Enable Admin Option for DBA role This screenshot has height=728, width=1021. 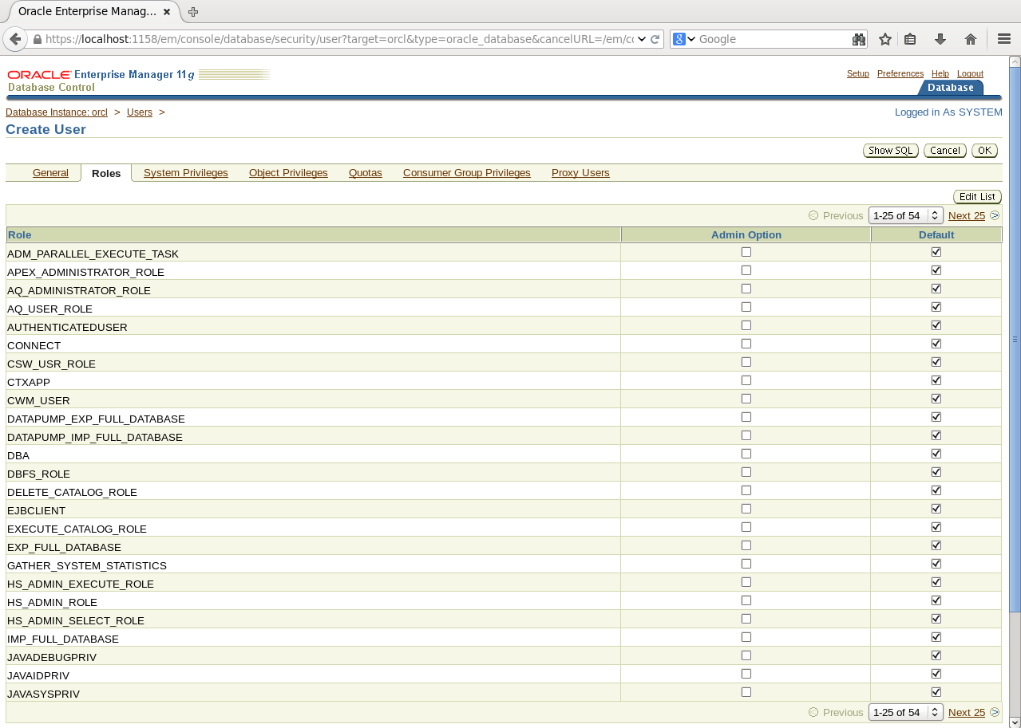tap(746, 454)
